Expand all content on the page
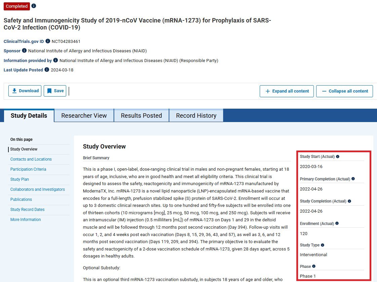 click(287, 91)
